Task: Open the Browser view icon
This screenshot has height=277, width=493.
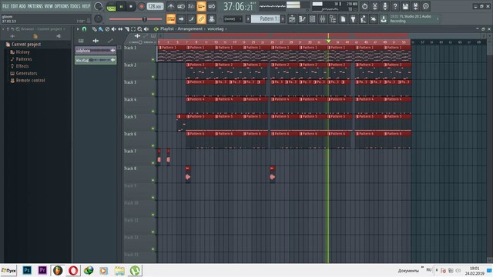Action: point(333,19)
